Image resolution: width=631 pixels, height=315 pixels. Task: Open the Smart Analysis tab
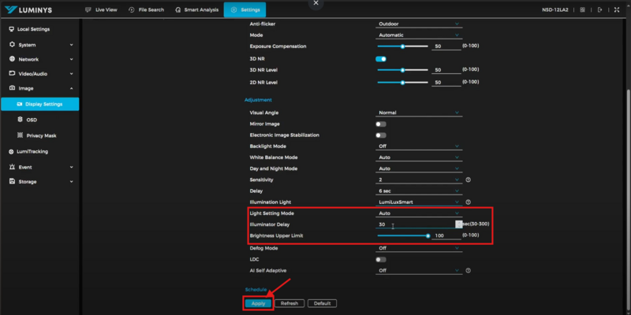pos(199,9)
